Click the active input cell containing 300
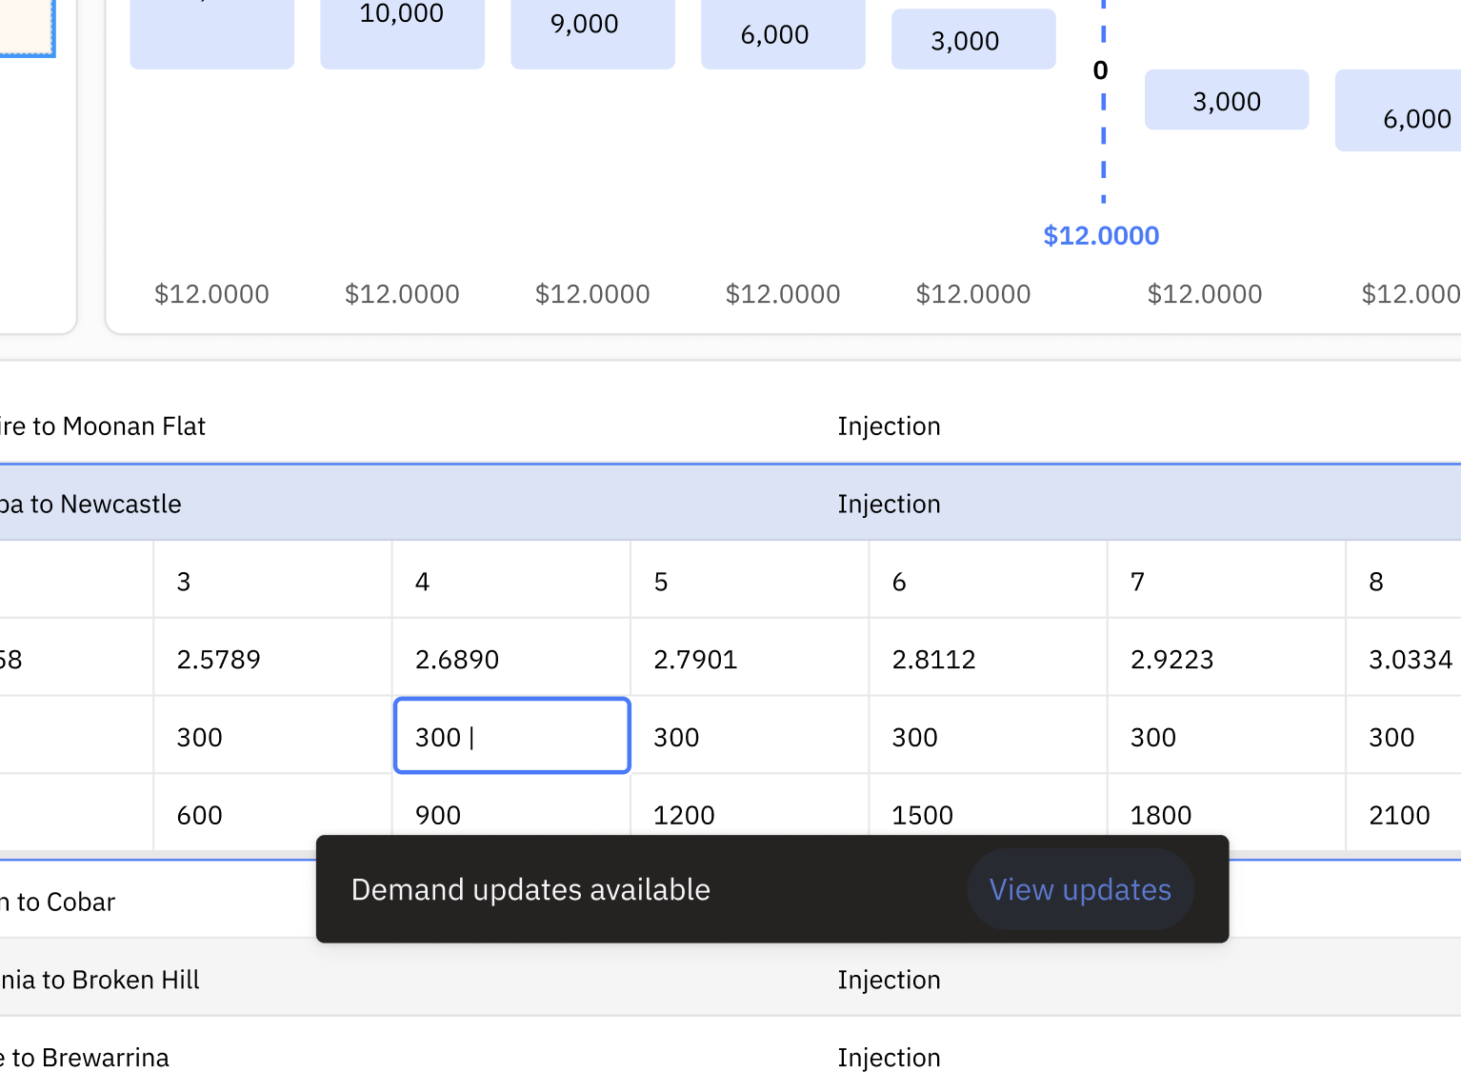This screenshot has width=1461, height=1091. [x=511, y=736]
